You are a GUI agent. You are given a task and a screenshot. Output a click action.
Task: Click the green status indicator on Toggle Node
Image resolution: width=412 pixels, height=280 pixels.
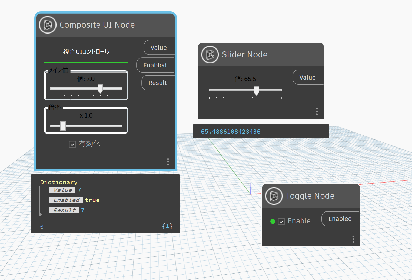[x=273, y=221]
